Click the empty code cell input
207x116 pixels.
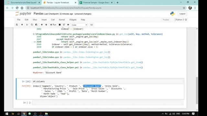(108, 102)
